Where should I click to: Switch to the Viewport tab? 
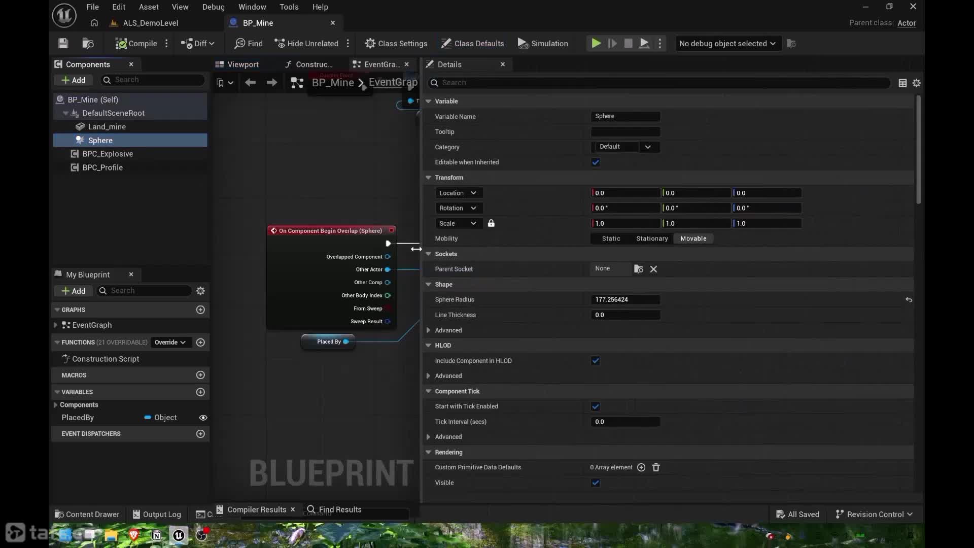(x=237, y=64)
